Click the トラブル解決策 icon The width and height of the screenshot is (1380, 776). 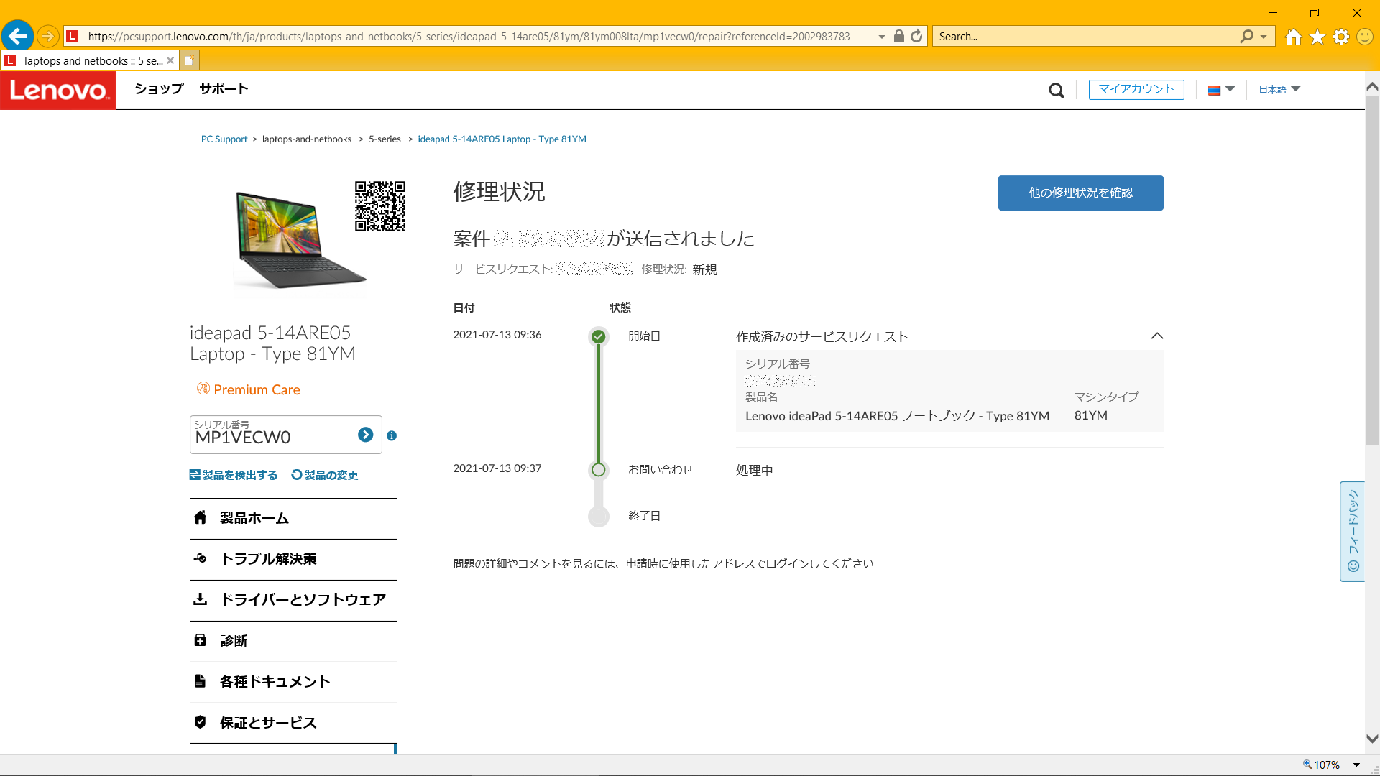click(201, 558)
